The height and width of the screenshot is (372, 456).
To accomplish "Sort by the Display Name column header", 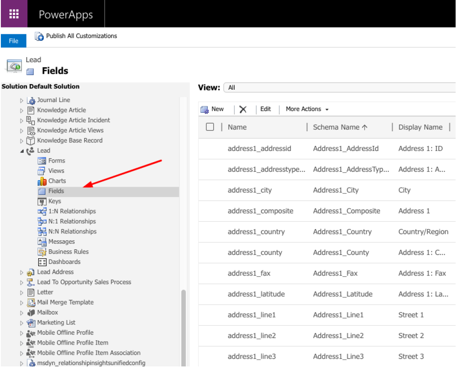I will (x=420, y=127).
